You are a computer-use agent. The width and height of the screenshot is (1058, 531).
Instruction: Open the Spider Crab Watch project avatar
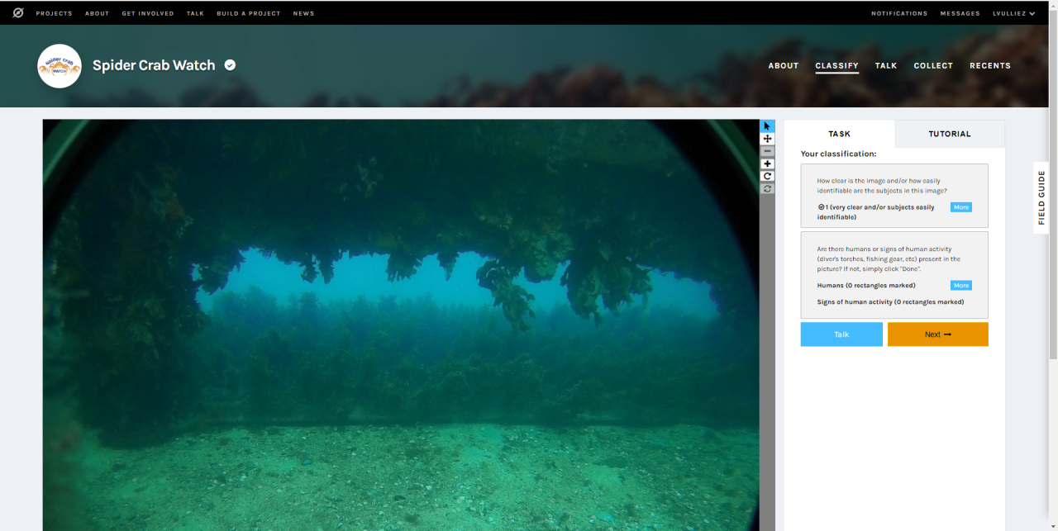pyautogui.click(x=60, y=66)
